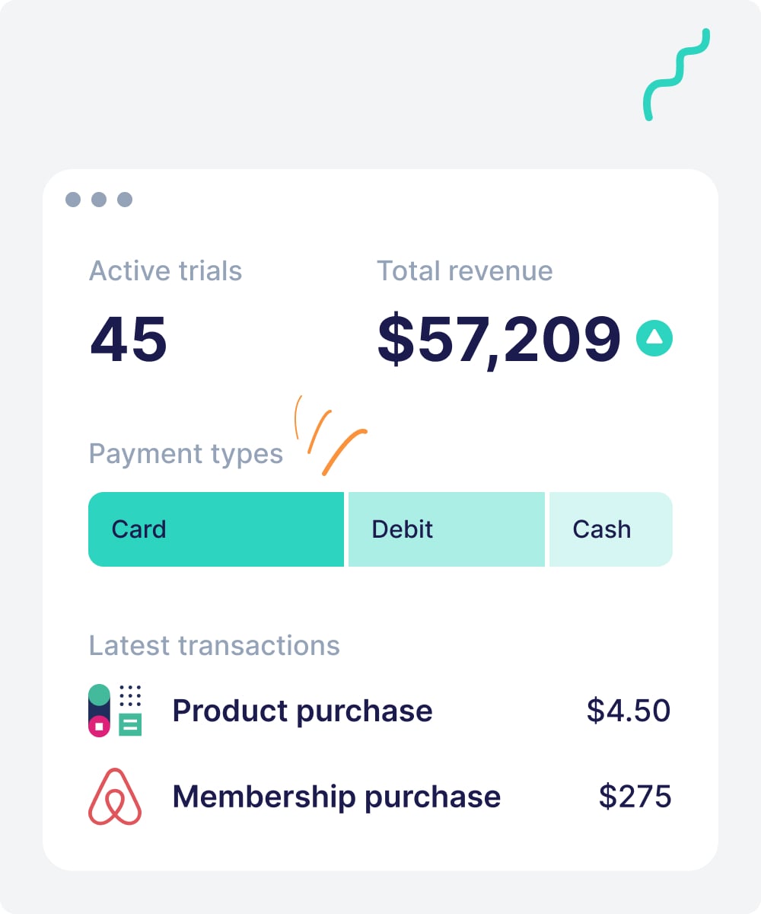
Task: Click the Latest transactions heading
Action: coord(215,645)
